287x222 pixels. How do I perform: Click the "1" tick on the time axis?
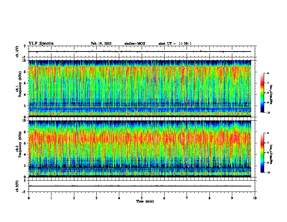(51, 198)
